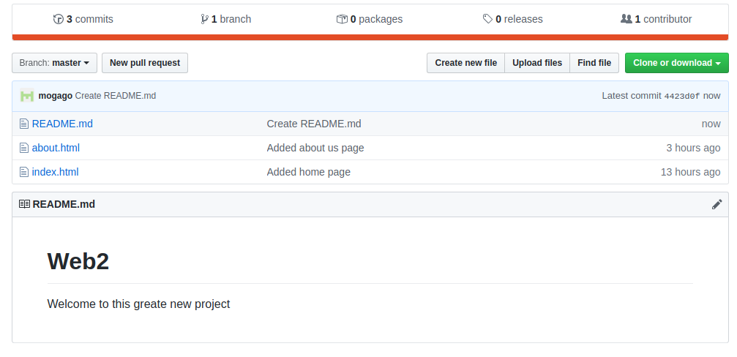
Task: Open commit hash 4423d0f
Action: click(682, 97)
